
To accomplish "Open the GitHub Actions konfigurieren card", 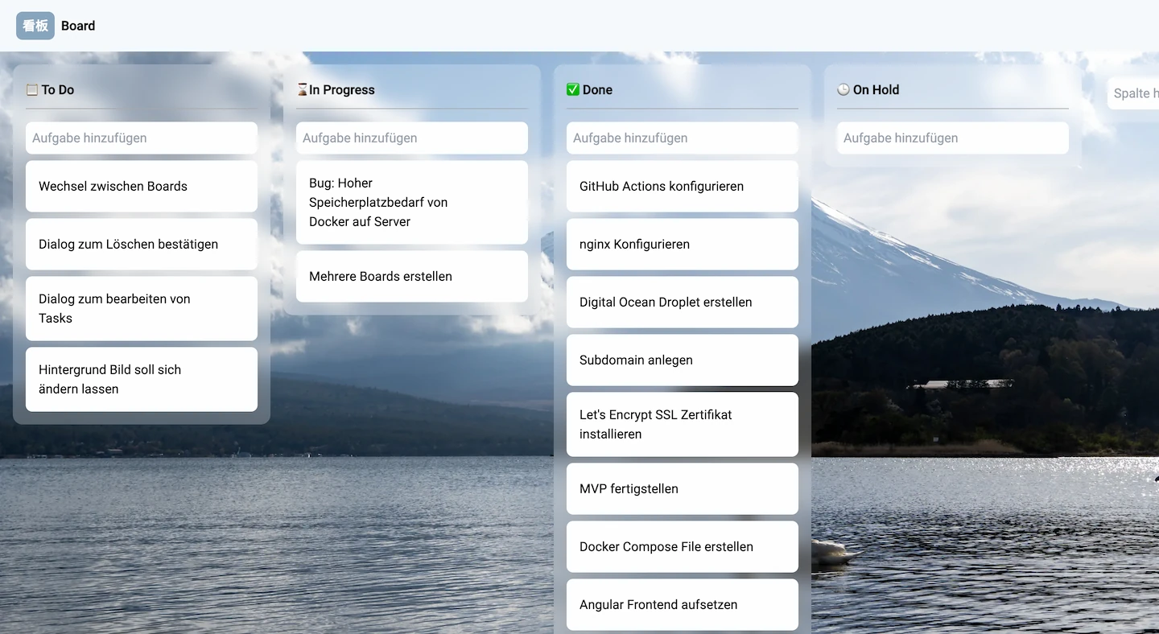I will pyautogui.click(x=682, y=186).
